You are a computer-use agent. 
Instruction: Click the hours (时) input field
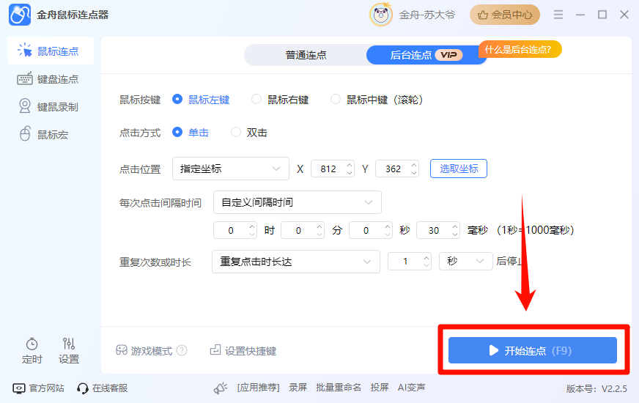tap(231, 230)
